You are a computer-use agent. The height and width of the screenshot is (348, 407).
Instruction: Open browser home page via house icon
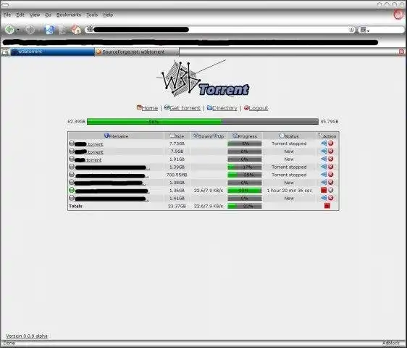pos(76,30)
